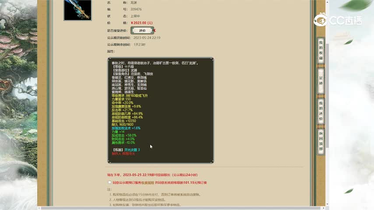Image resolution: width=374 pixels, height=210 pixels.
Task: Click the 耐久 1600/1600 line
Action: click(123, 124)
